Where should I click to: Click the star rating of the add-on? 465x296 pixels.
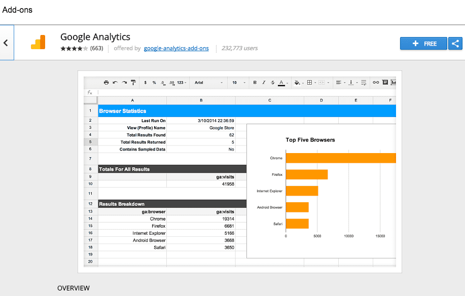click(x=74, y=48)
